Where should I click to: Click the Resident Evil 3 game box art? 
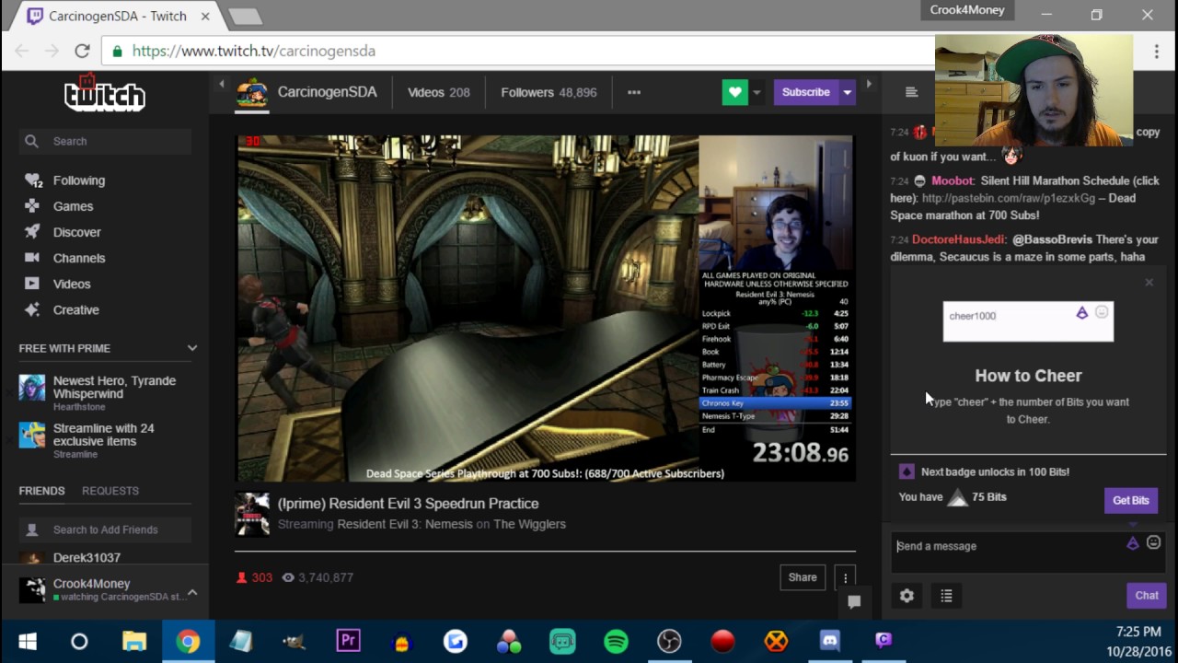click(252, 514)
